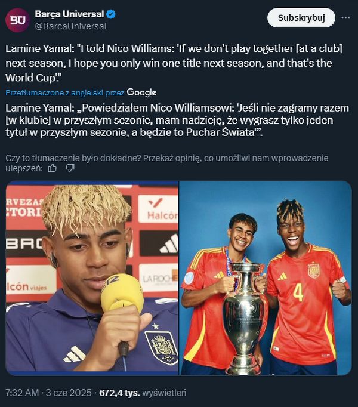Click the Subskrybuj button
This screenshot has width=358, height=407.
click(x=301, y=18)
